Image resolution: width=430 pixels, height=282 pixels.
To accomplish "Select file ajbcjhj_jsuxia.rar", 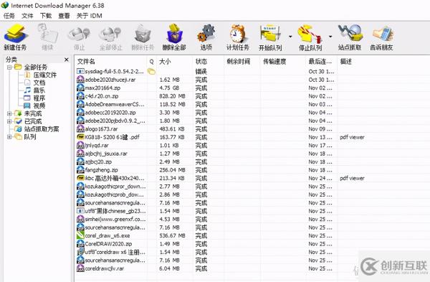I will 106,154.
